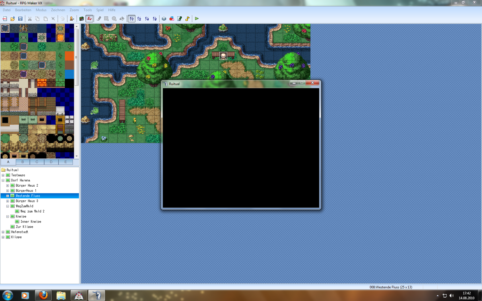Screen dimensions: 482x301
Task: Switch to tileset tab B
Action: coord(23,162)
